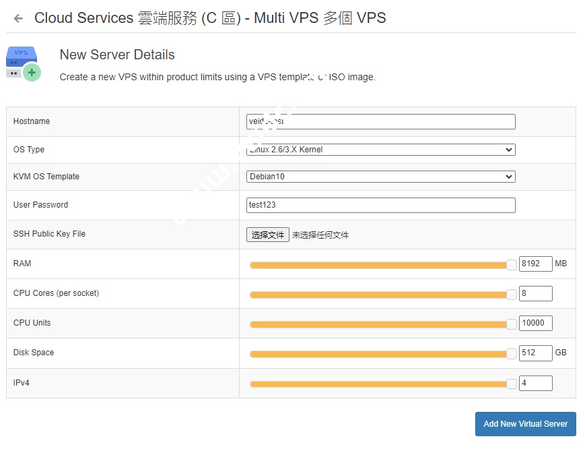Image resolution: width=585 pixels, height=451 pixels.
Task: Expand the KVM OS Template dropdown
Action: (x=380, y=177)
